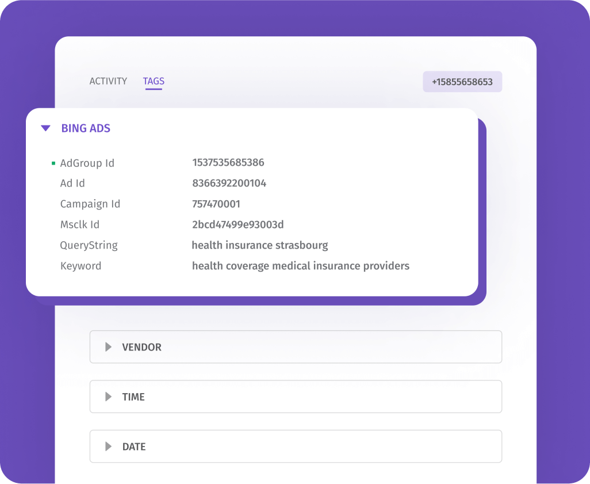Screen dimensions: 590x484
Task: Select the TAGS tab
Action: click(154, 81)
